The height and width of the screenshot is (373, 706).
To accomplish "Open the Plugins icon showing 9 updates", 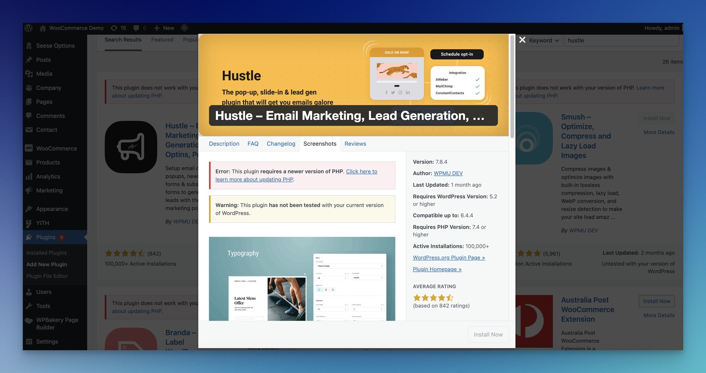I will (x=29, y=237).
